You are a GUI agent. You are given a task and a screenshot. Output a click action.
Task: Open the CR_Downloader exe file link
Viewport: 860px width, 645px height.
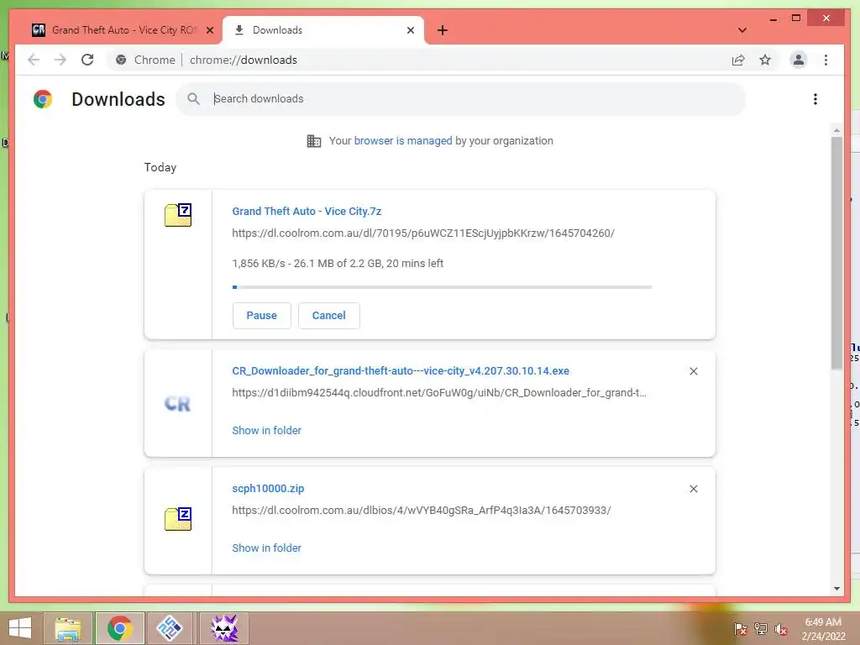[x=401, y=370]
